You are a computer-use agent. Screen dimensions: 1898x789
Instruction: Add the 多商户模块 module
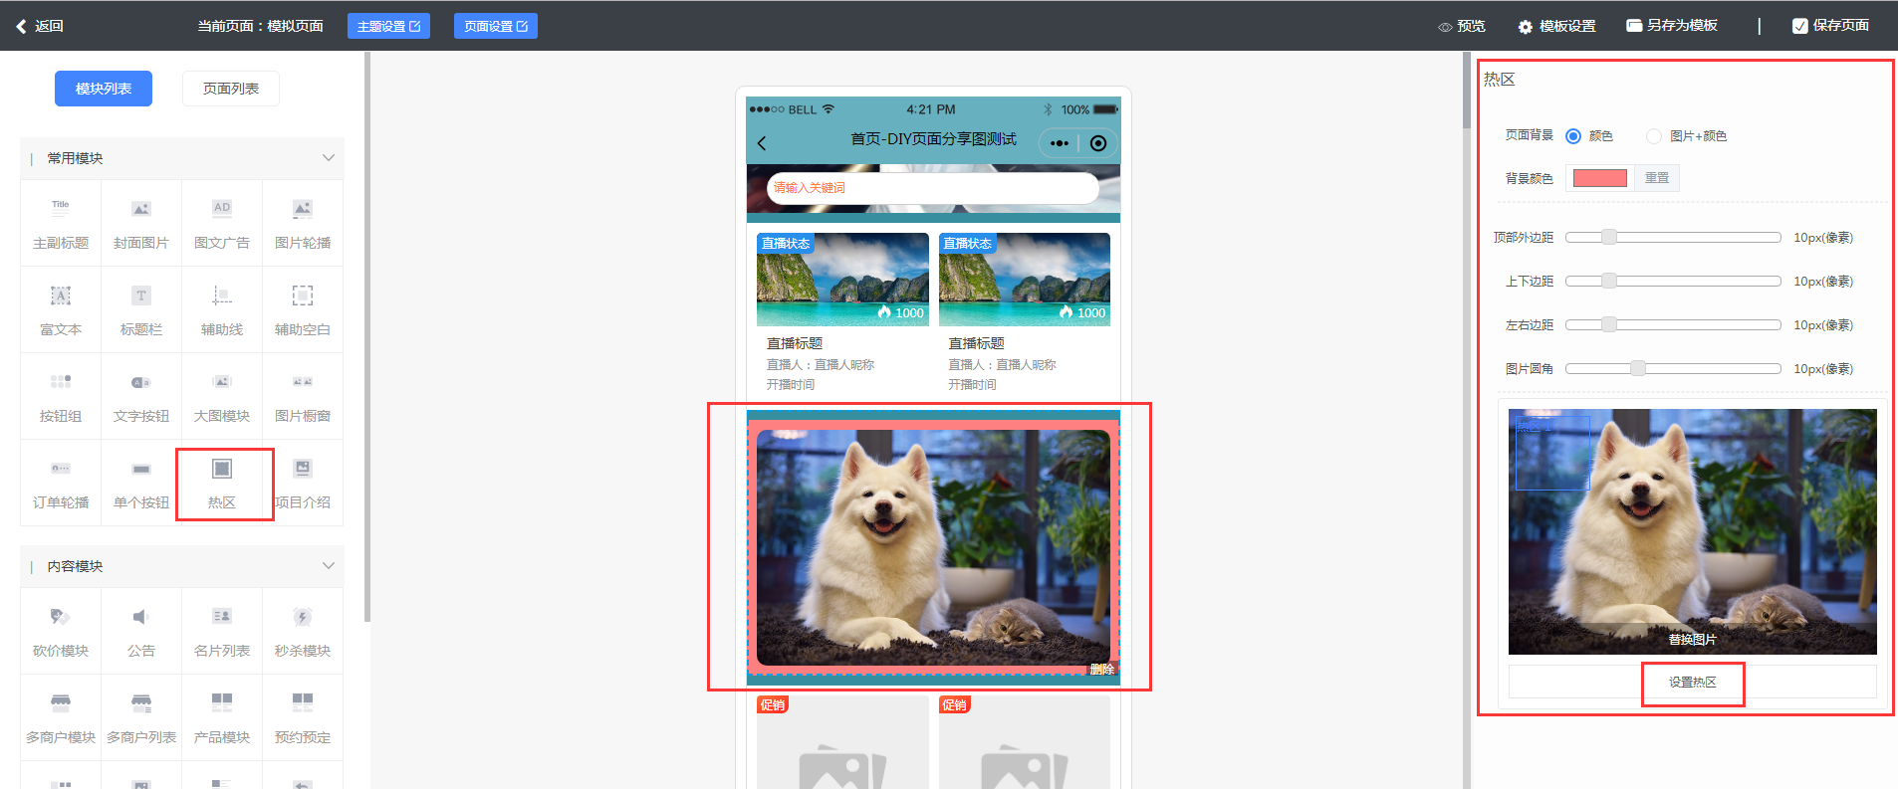[x=61, y=717]
